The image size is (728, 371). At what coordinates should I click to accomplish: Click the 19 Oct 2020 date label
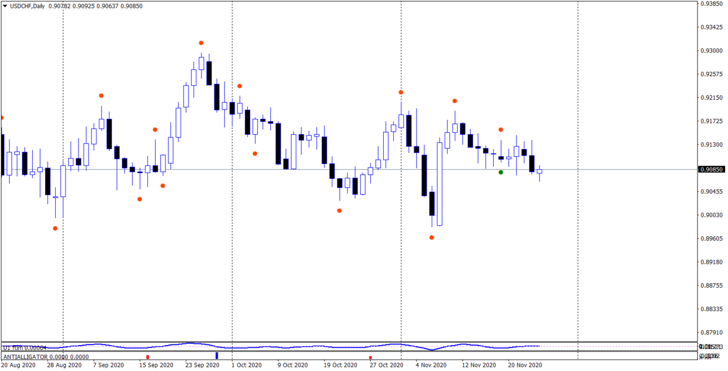(341, 365)
